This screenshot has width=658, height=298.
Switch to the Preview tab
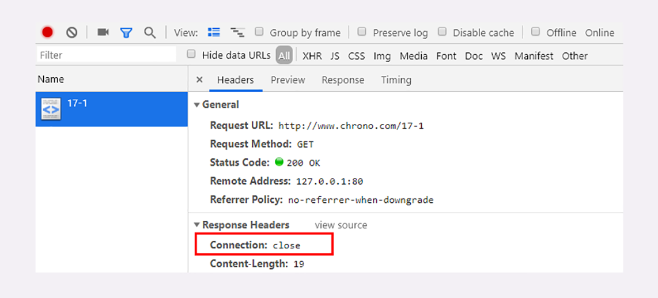coord(288,80)
